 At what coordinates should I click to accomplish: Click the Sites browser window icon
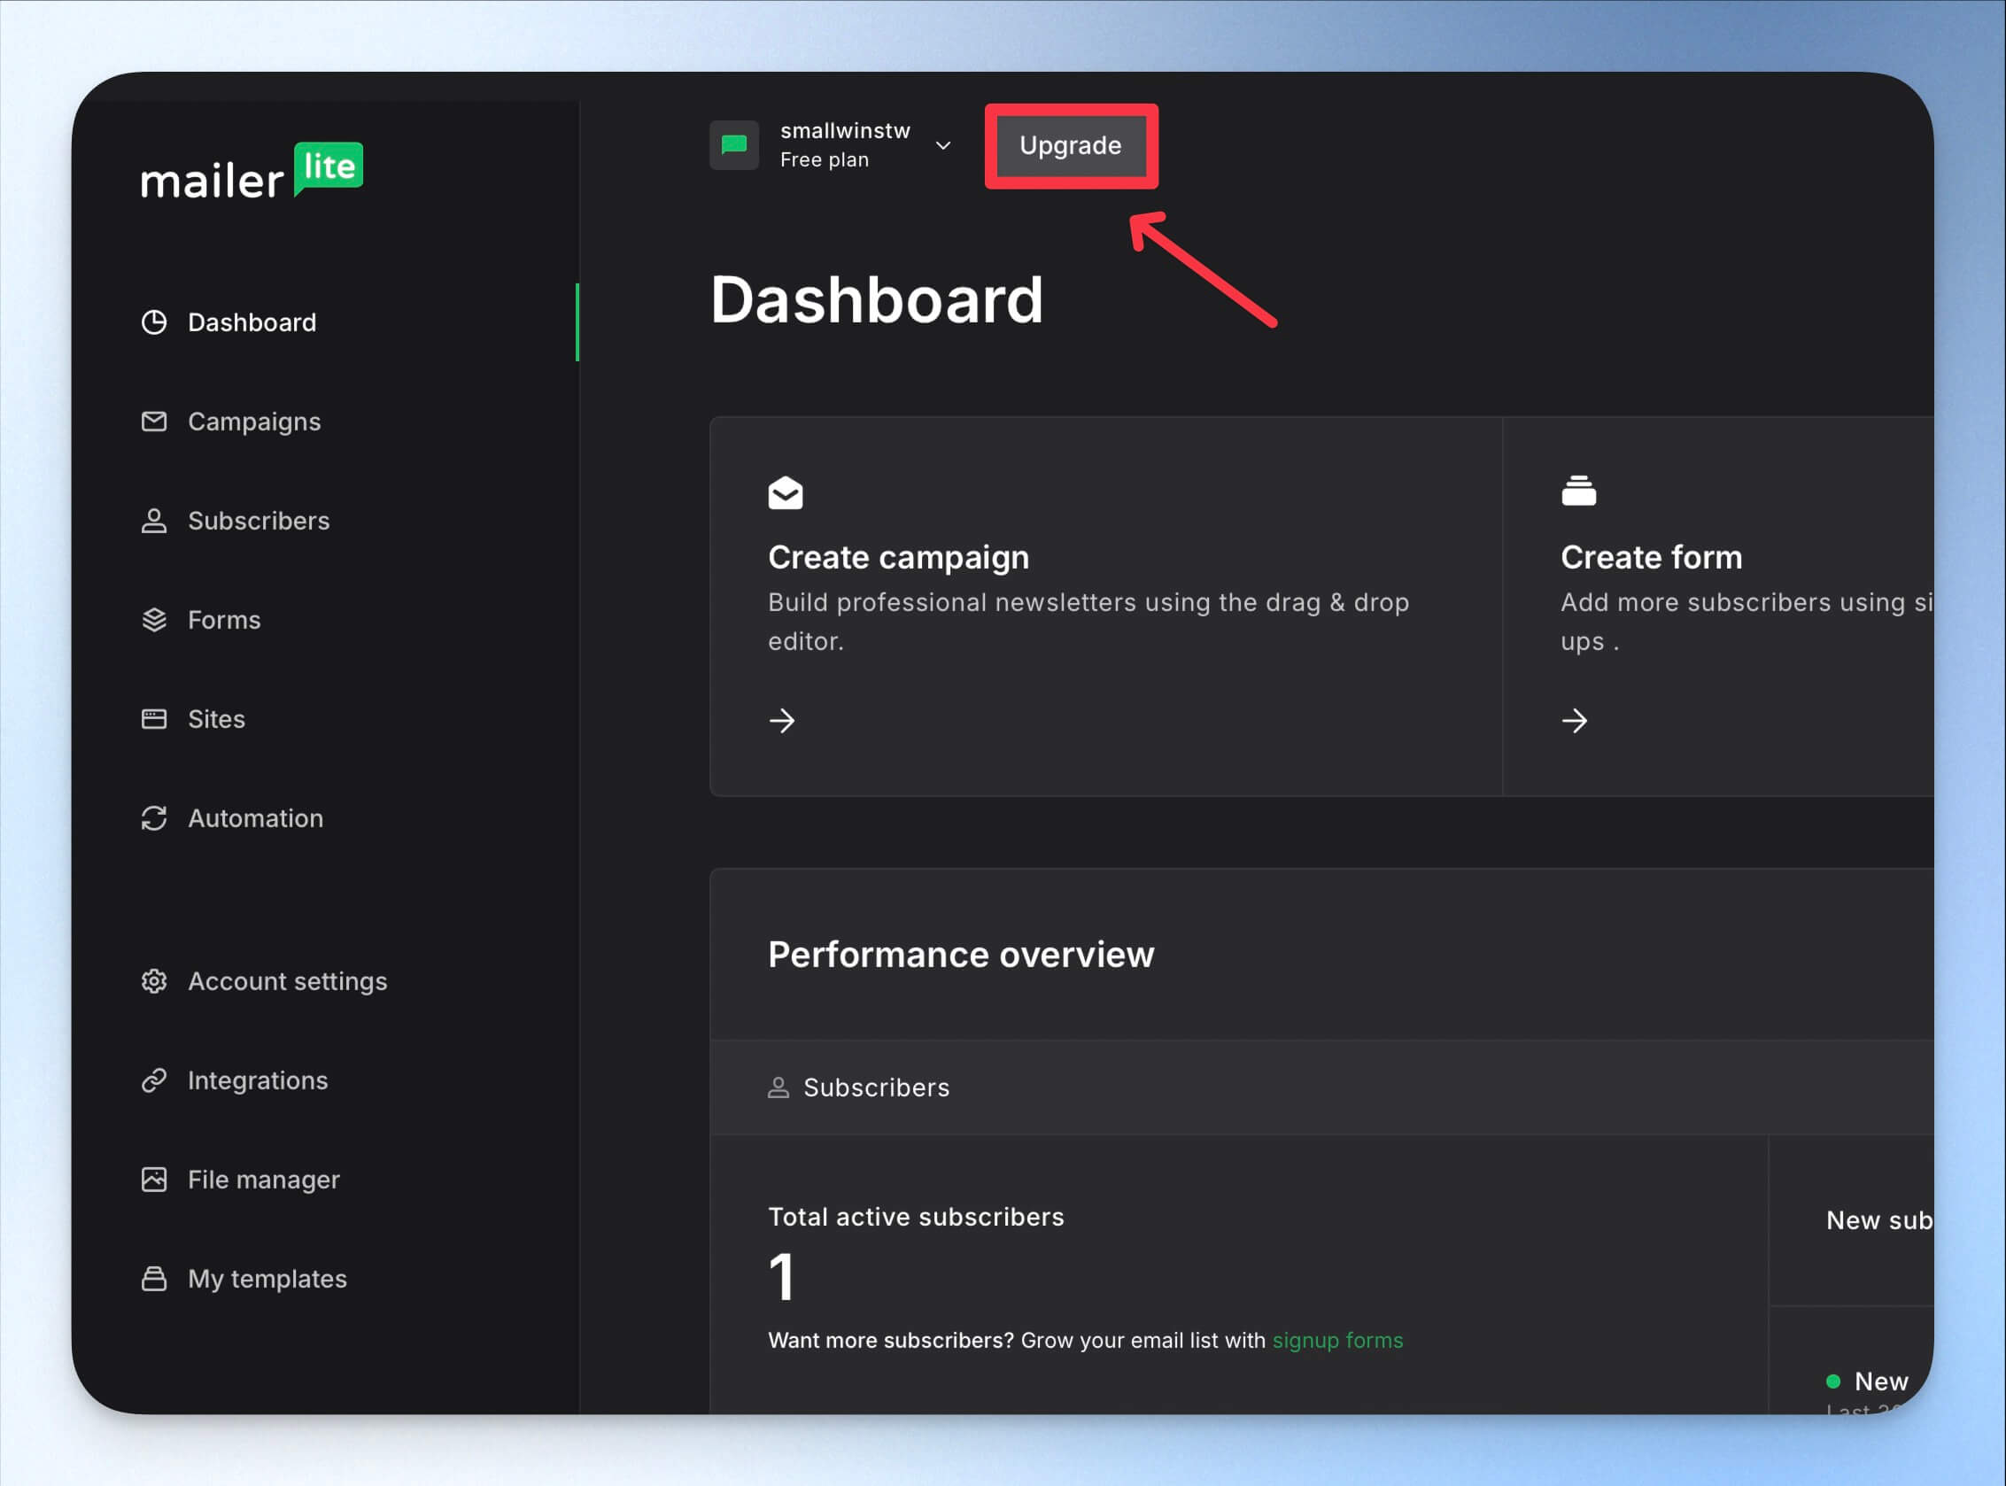pos(154,719)
